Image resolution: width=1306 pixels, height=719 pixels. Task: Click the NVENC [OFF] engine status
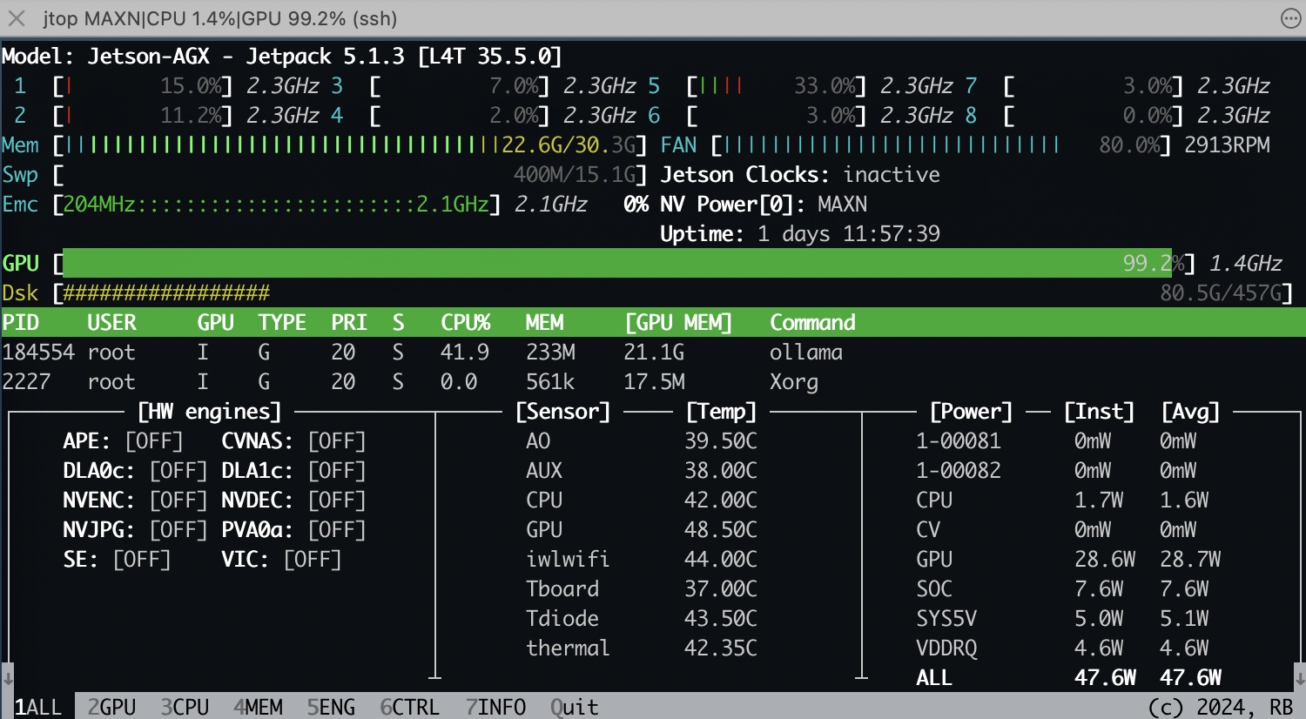click(x=178, y=501)
